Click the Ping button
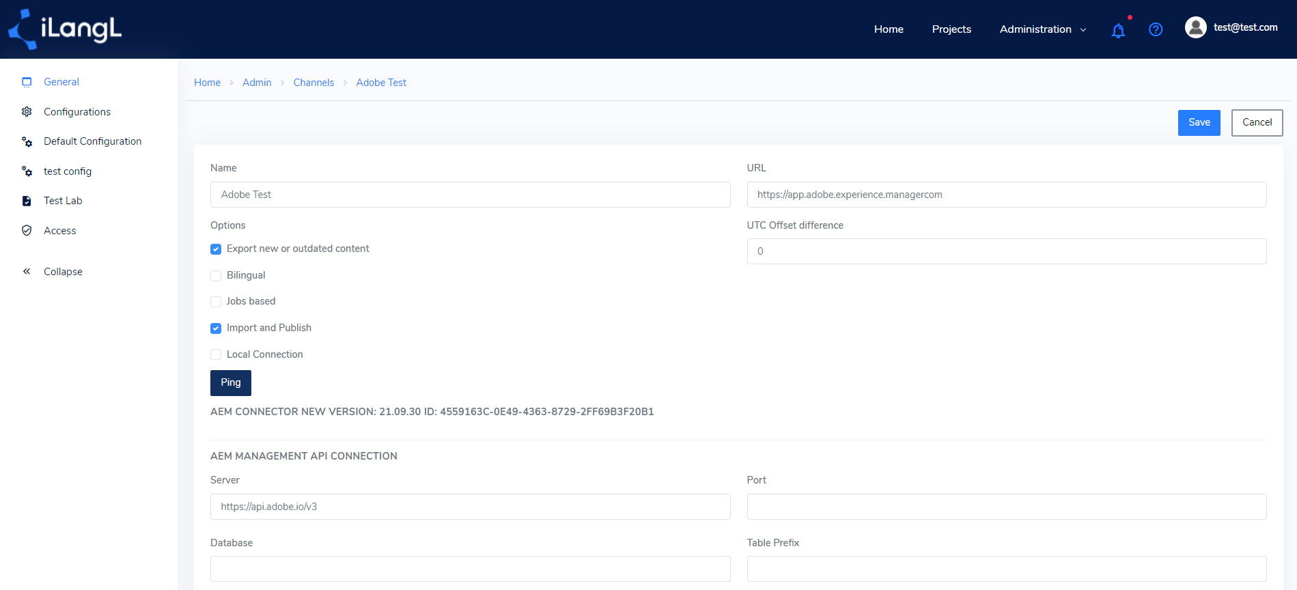Screen dimensions: 1297x590 click(x=231, y=383)
